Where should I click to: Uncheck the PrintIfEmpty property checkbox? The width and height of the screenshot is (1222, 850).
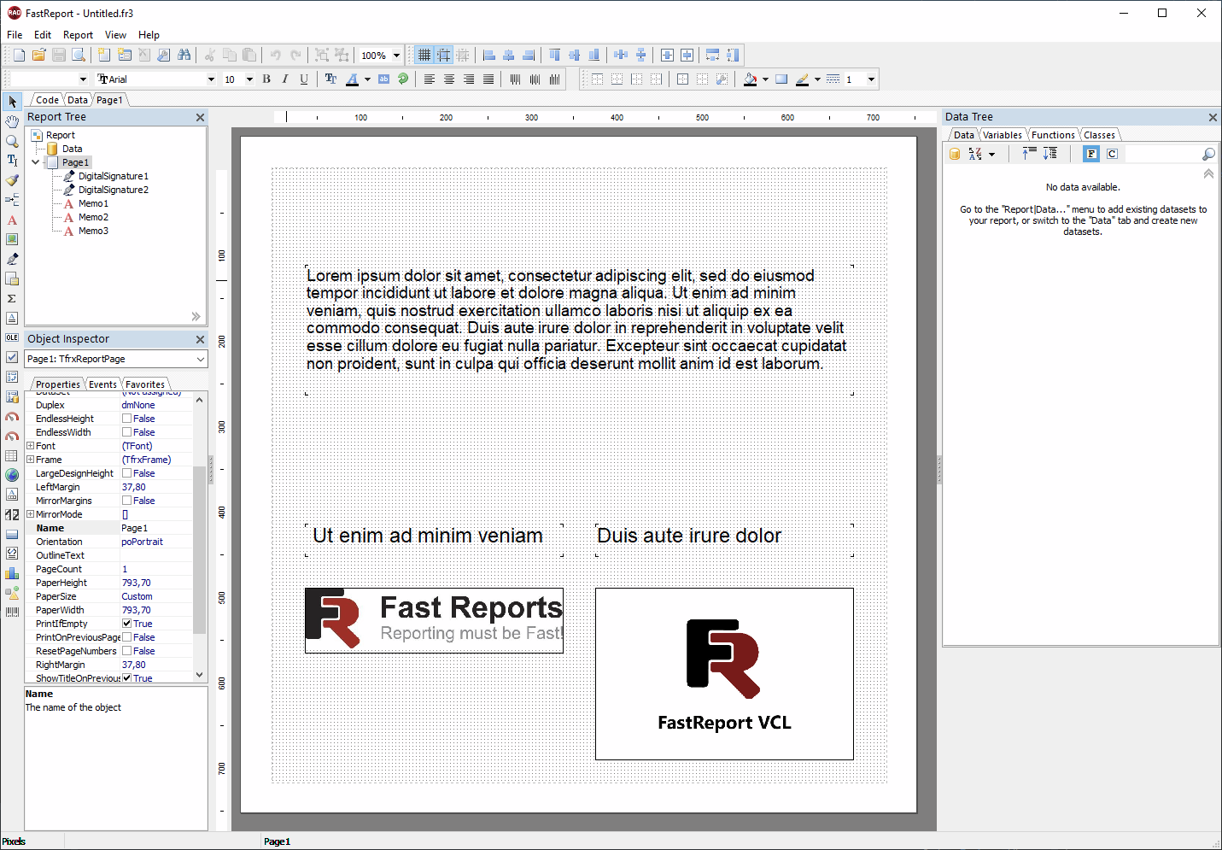[x=128, y=624]
